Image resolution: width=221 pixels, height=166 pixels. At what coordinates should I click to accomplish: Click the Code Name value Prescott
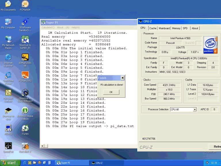[x=170, y=43]
